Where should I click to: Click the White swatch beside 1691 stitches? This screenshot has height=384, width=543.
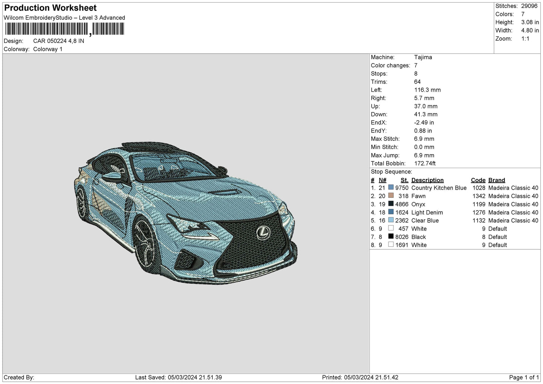click(x=391, y=244)
